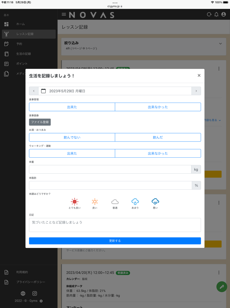Click the ホーム dashboard icon in the sidebar
Viewport: 230px width, 308px height.
[7, 24]
